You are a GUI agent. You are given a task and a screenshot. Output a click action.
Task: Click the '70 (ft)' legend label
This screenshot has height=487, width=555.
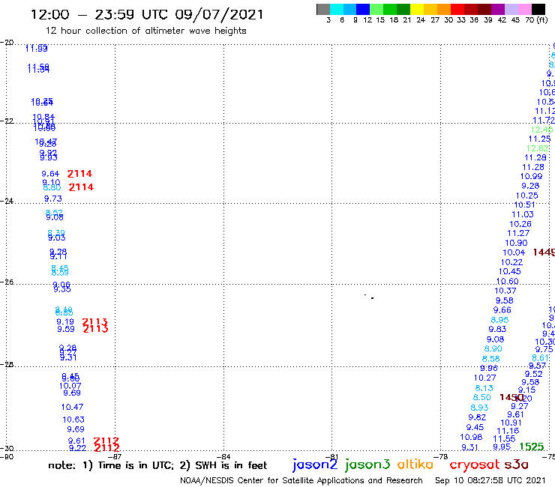[x=536, y=19]
